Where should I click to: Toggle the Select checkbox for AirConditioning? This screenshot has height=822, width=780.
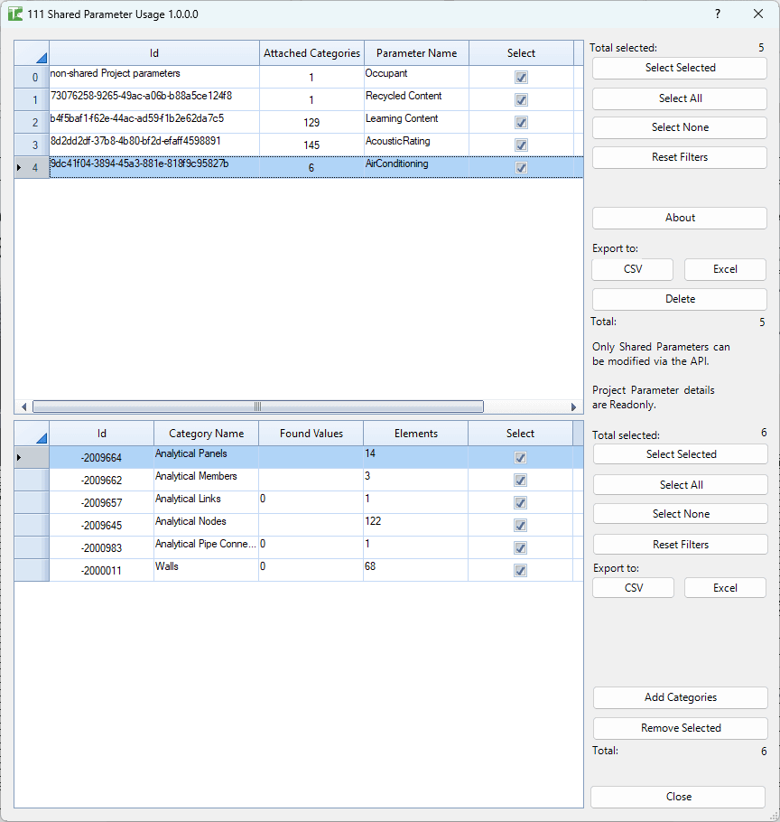coord(521,168)
